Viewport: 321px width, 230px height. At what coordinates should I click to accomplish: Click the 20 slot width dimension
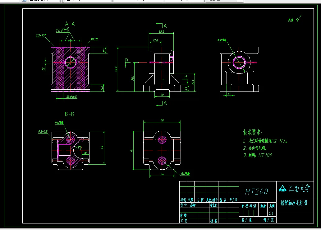[x=162, y=95]
